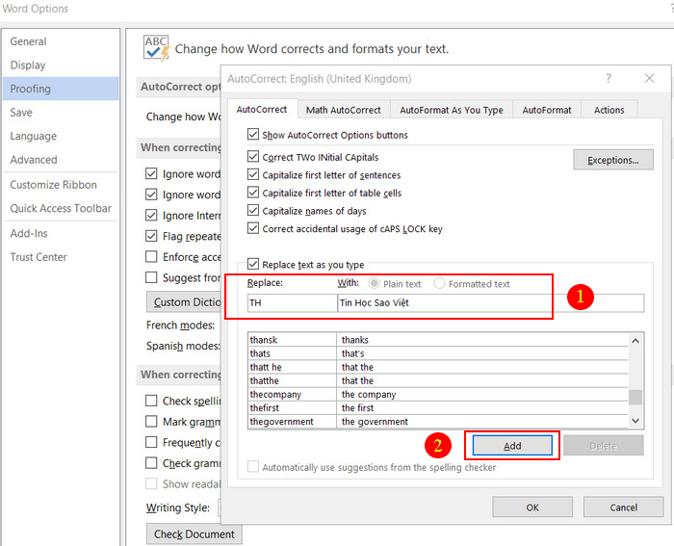Select Display in Word Options sidebar
Image resolution: width=674 pixels, height=546 pixels.
tap(61, 65)
